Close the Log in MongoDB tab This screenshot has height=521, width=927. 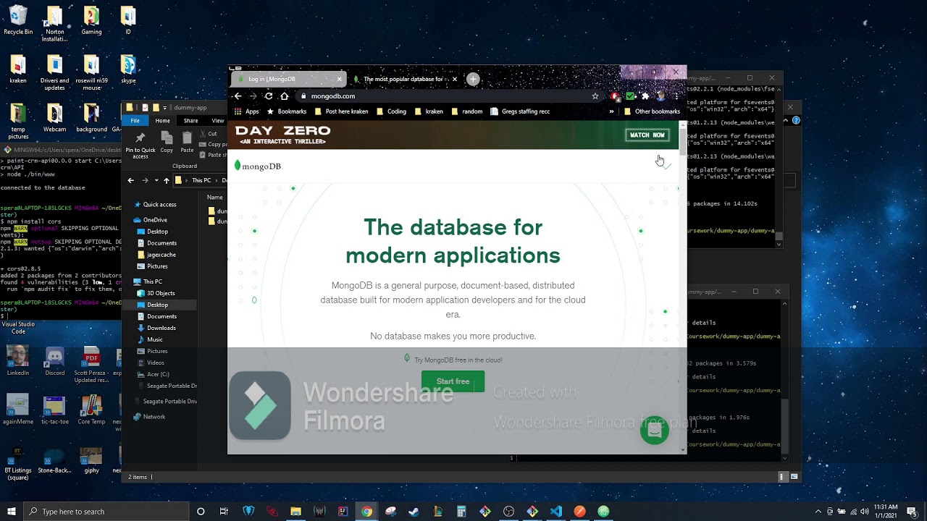pos(339,79)
